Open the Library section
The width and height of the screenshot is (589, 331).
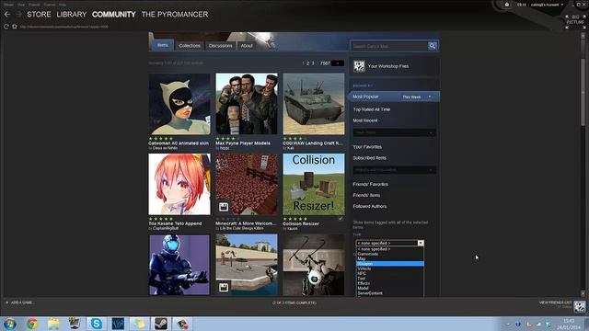pyautogui.click(x=72, y=15)
